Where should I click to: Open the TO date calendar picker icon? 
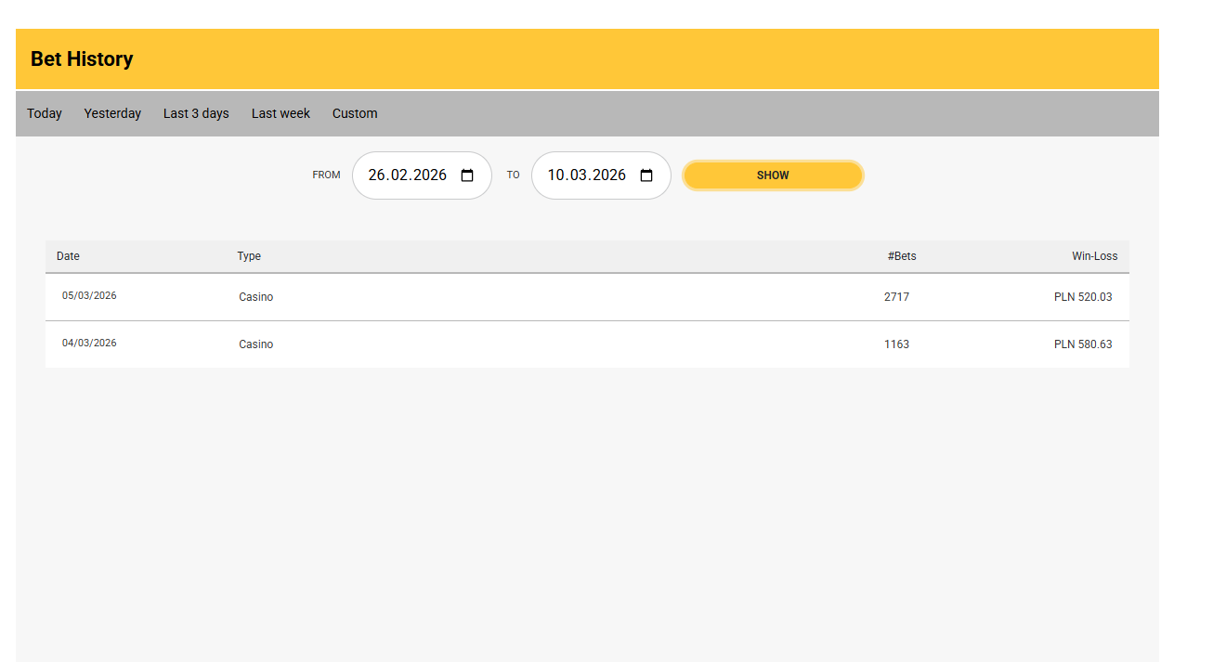[x=646, y=175]
